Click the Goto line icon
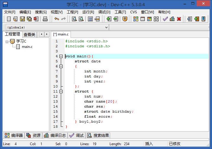 coord(97,19)
